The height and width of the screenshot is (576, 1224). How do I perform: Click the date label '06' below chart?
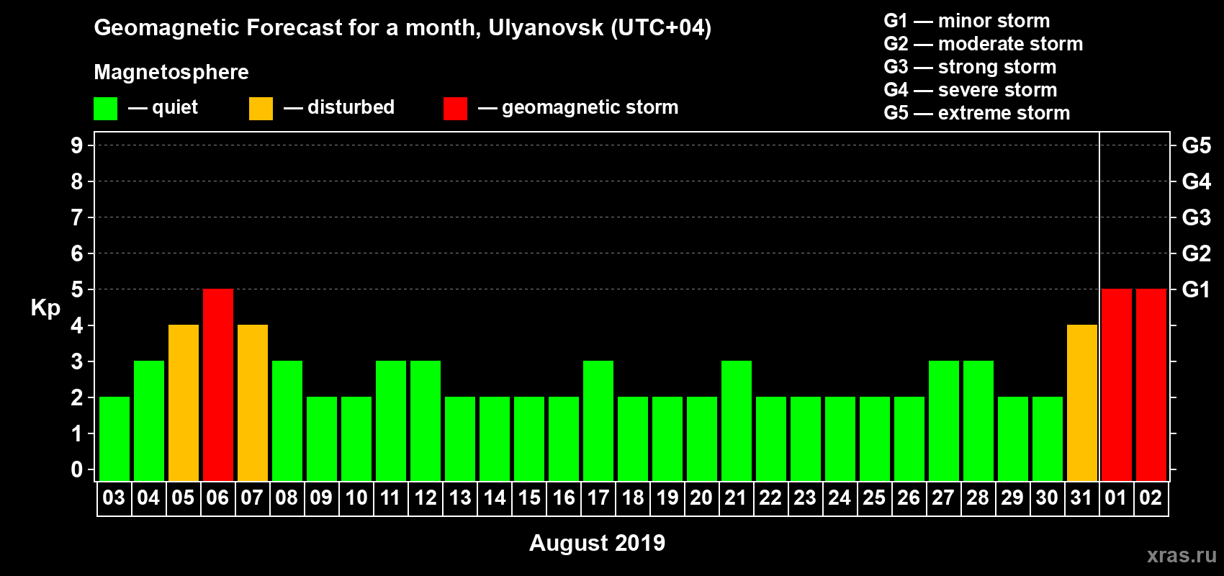point(217,498)
